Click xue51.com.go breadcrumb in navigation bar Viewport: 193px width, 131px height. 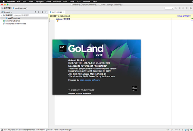[x=19, y=8]
